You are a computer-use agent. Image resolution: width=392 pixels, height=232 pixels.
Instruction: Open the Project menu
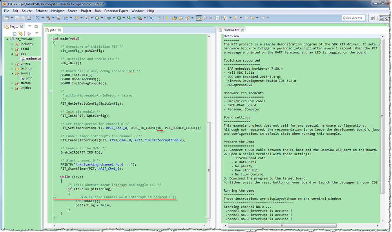coord(86,11)
